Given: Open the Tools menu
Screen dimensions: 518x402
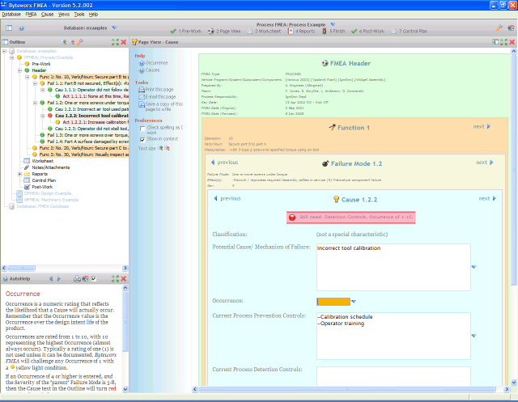Looking at the screenshot, I should point(79,15).
